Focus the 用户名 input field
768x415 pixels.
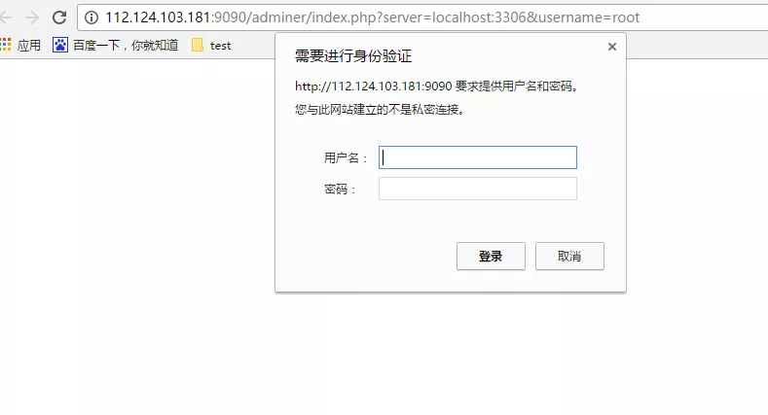[478, 157]
